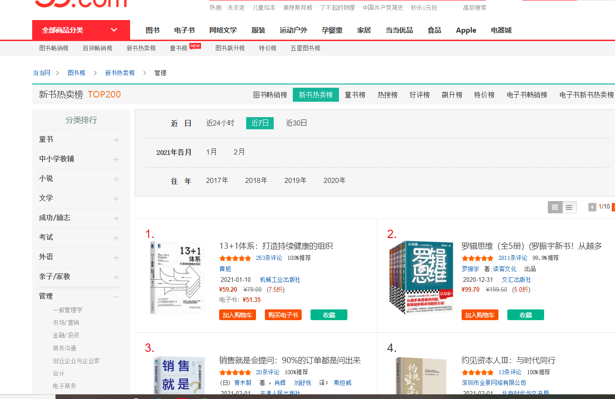This screenshot has height=399, width=615.
Task: Open 图书 in main navigation
Action: (152, 30)
